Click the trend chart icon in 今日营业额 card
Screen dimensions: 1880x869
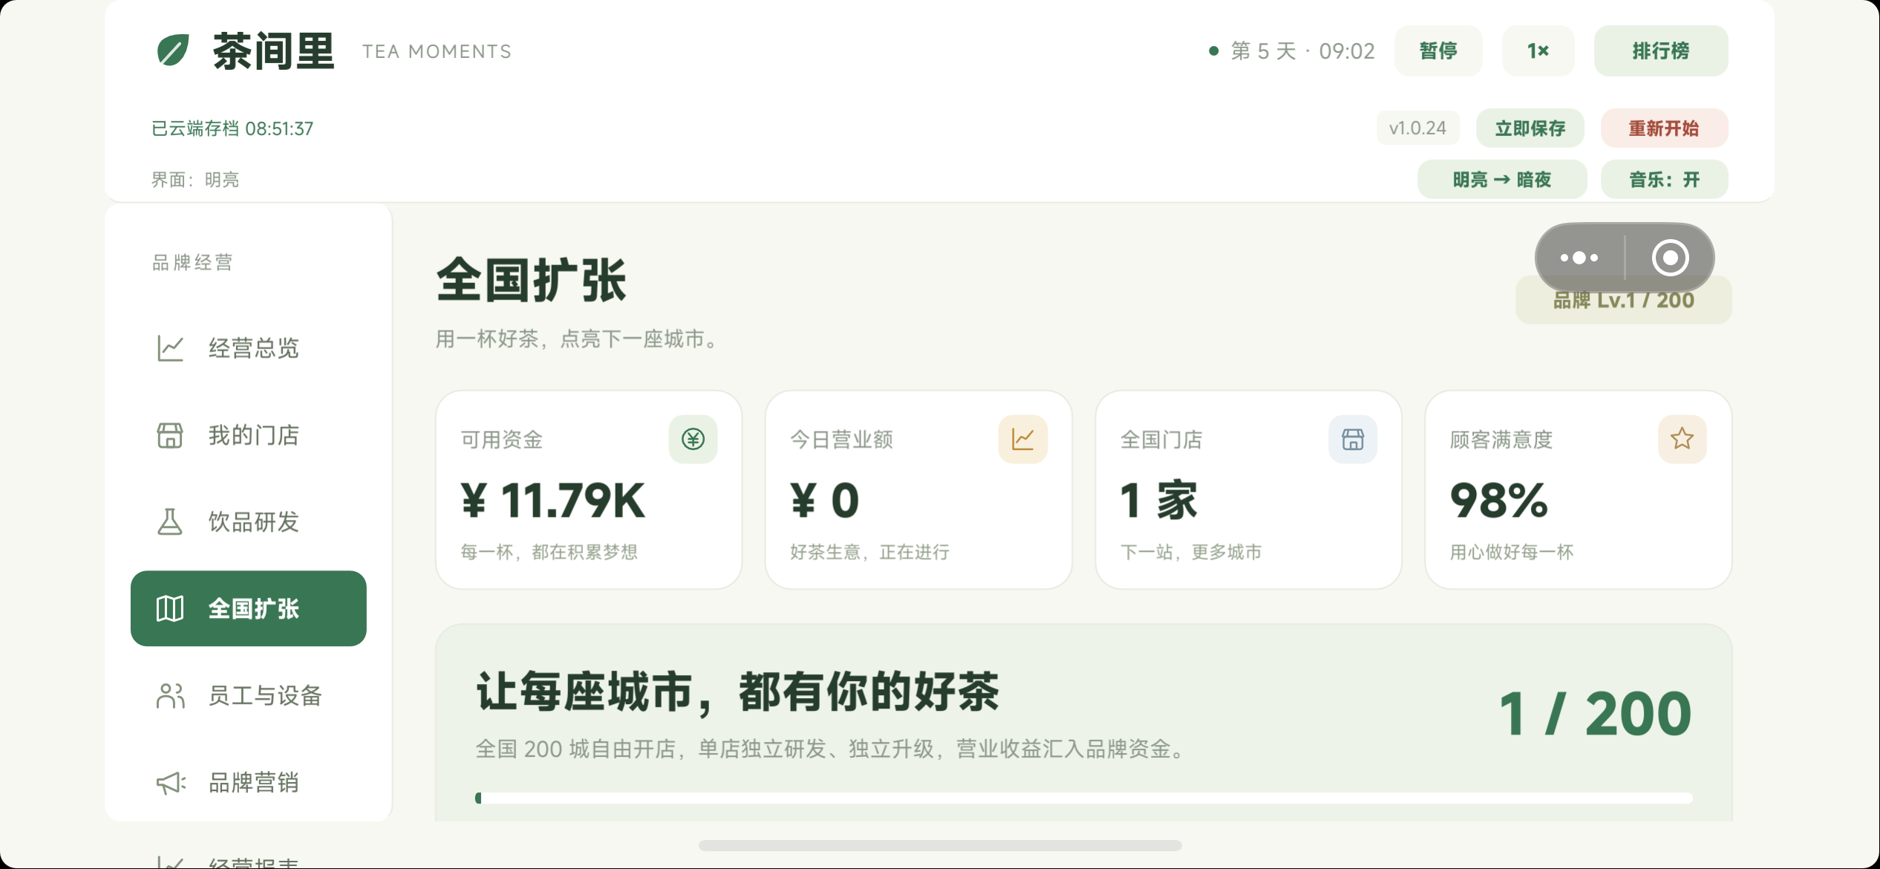point(1022,439)
